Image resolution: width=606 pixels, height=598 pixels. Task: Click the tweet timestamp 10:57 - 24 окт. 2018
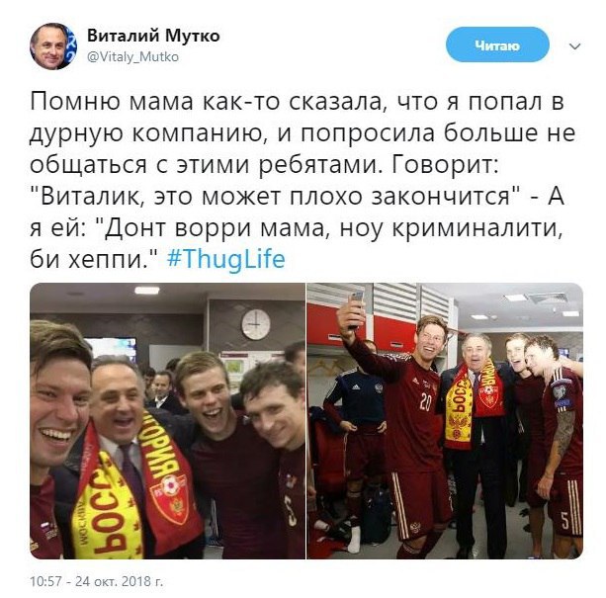click(x=96, y=581)
